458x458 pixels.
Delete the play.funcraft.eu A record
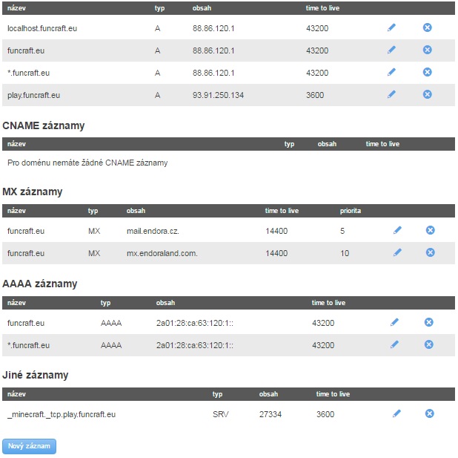(x=427, y=94)
